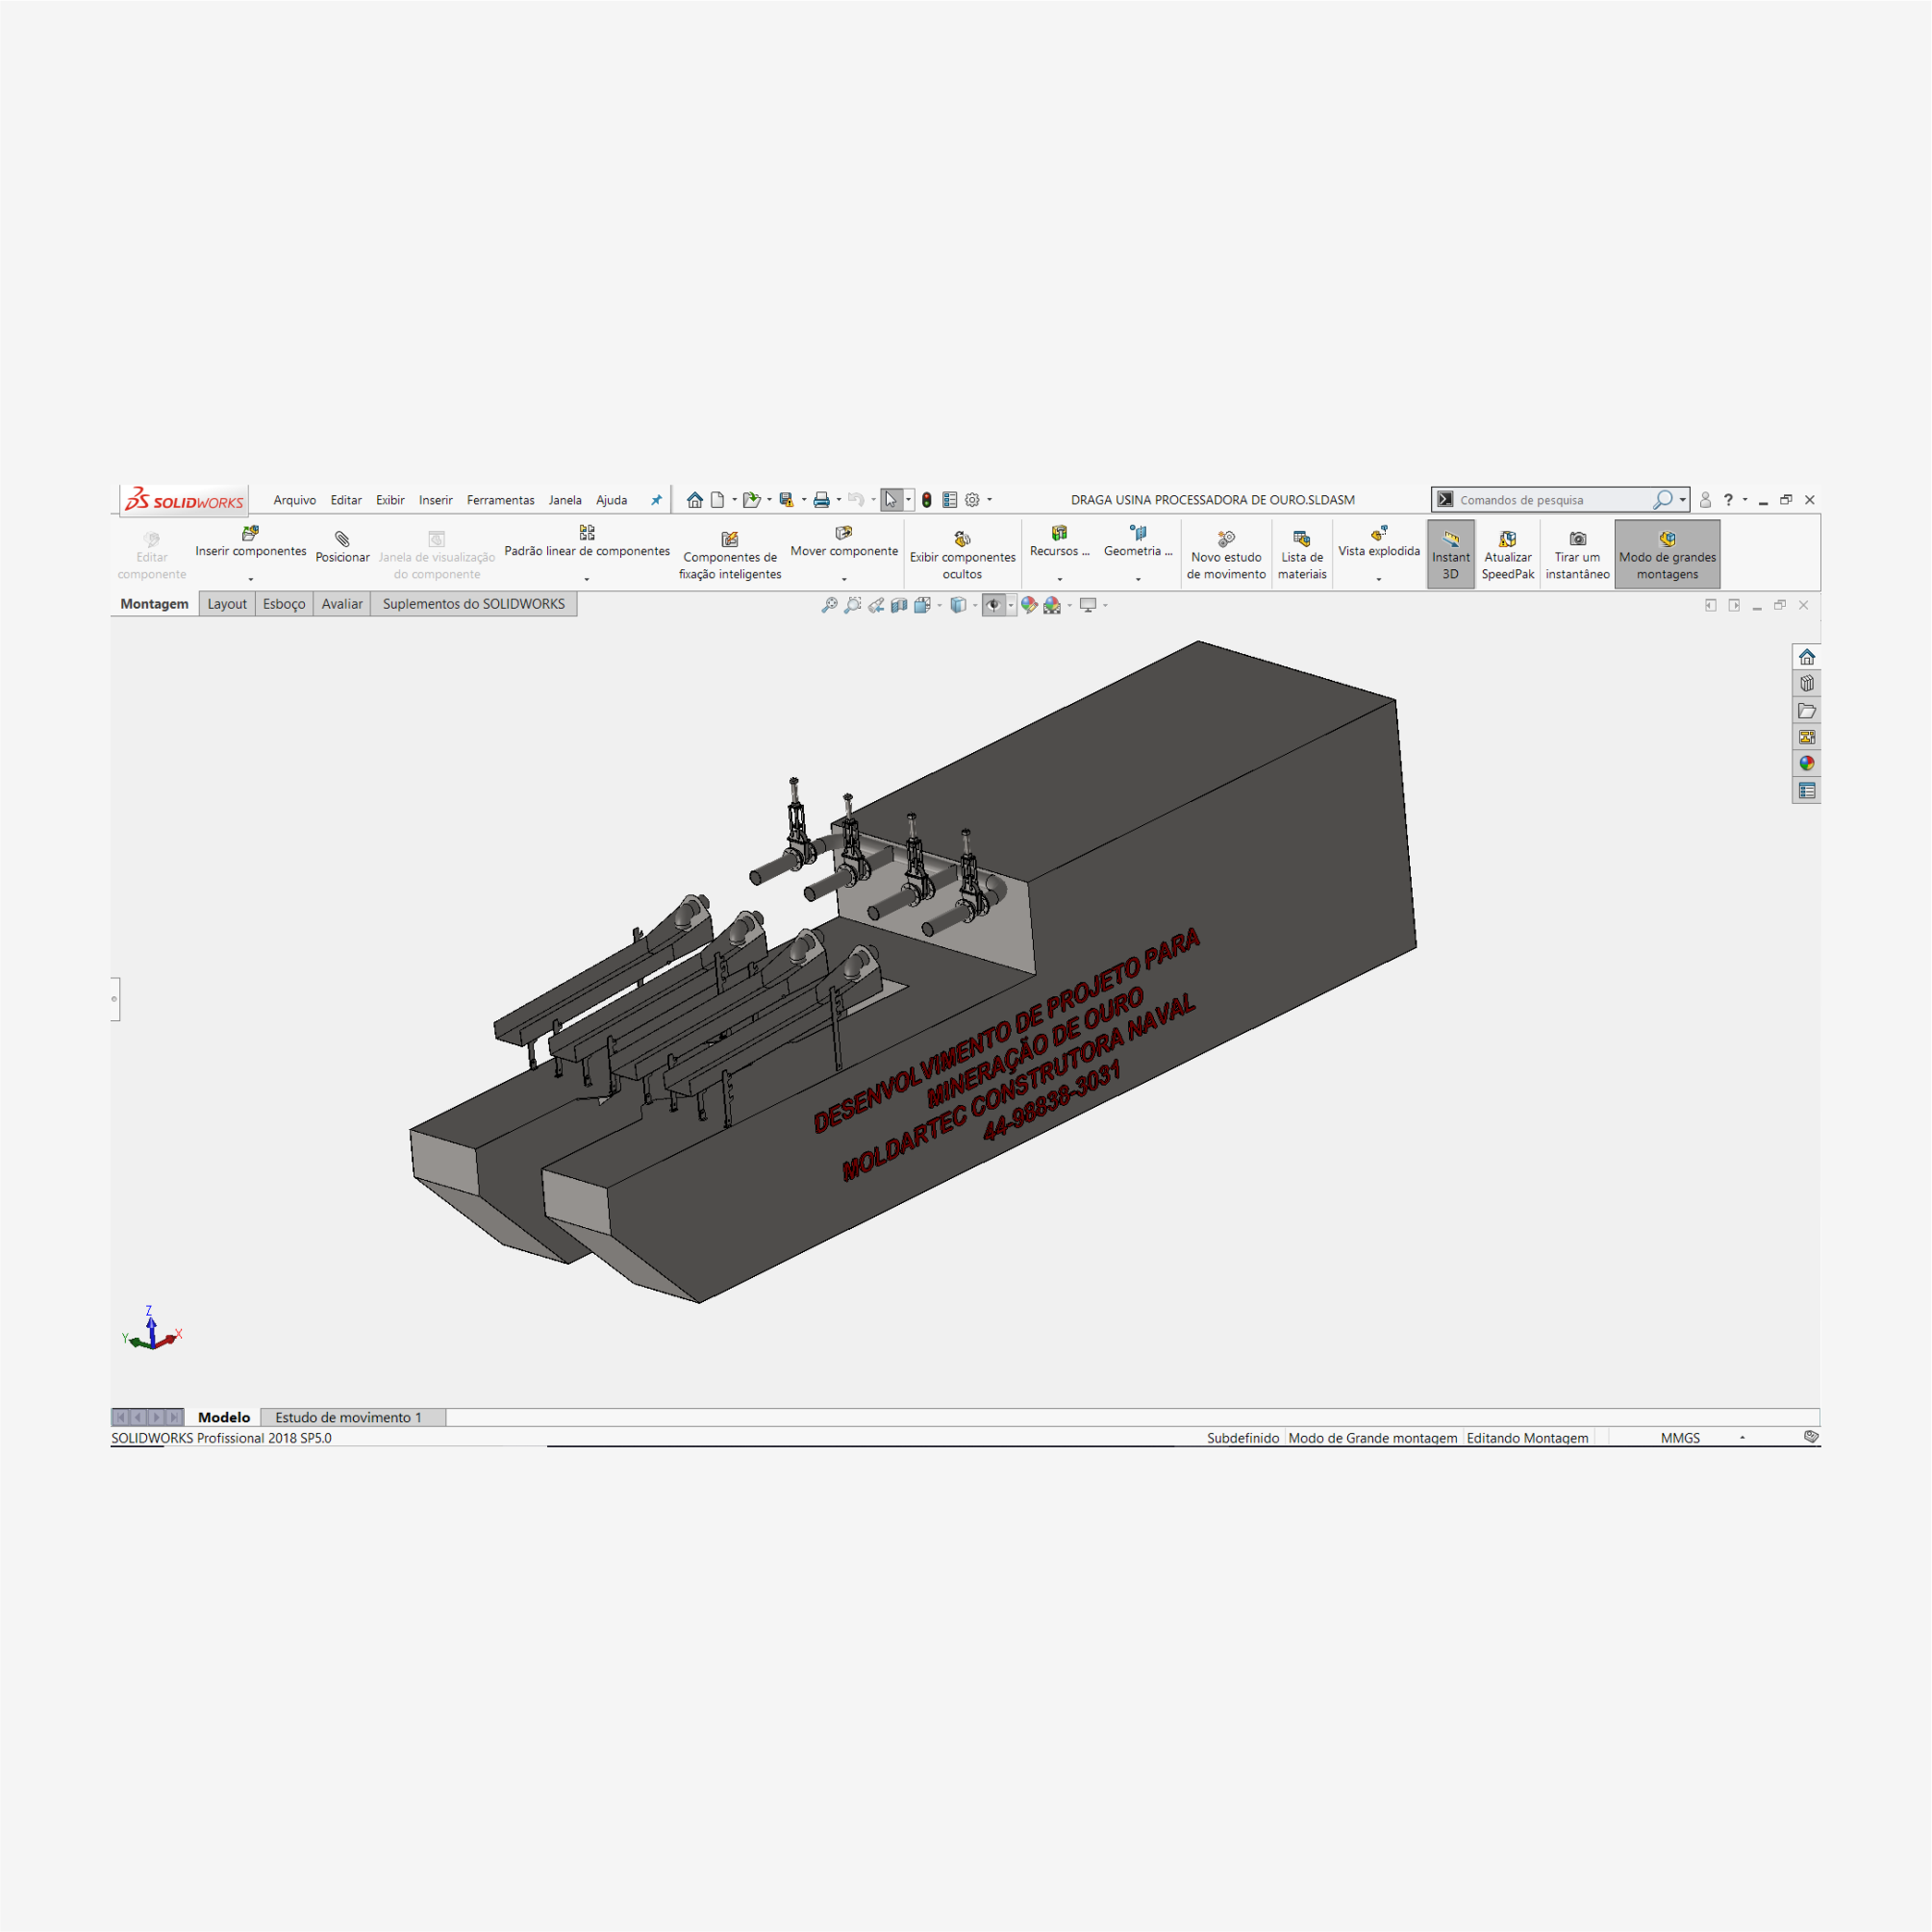Open SOLIDWORKS Resources home tab in task pane
Screen dimensions: 1932x1932
pos(1807,657)
